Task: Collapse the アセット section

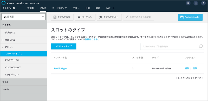Action: pyautogui.click(x=2, y=47)
